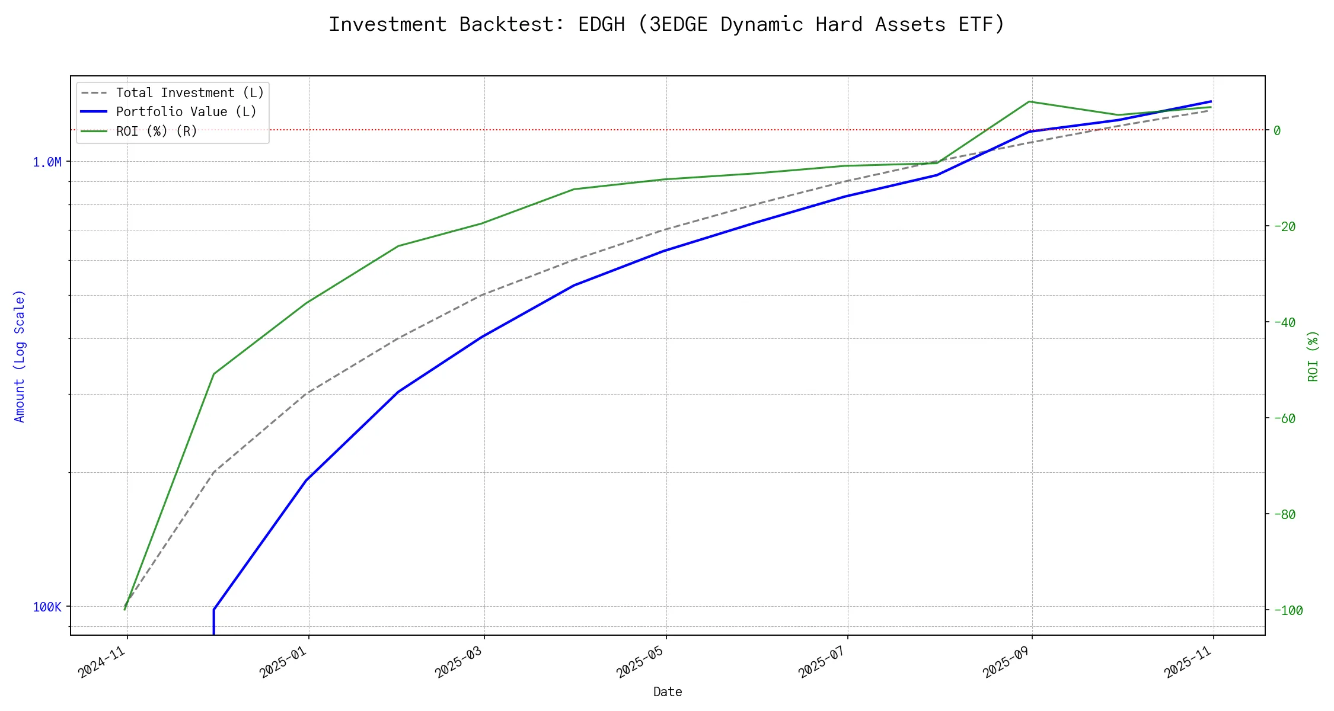Click the green legend line sample
This screenshot has height=711, width=1334.
tap(94, 131)
